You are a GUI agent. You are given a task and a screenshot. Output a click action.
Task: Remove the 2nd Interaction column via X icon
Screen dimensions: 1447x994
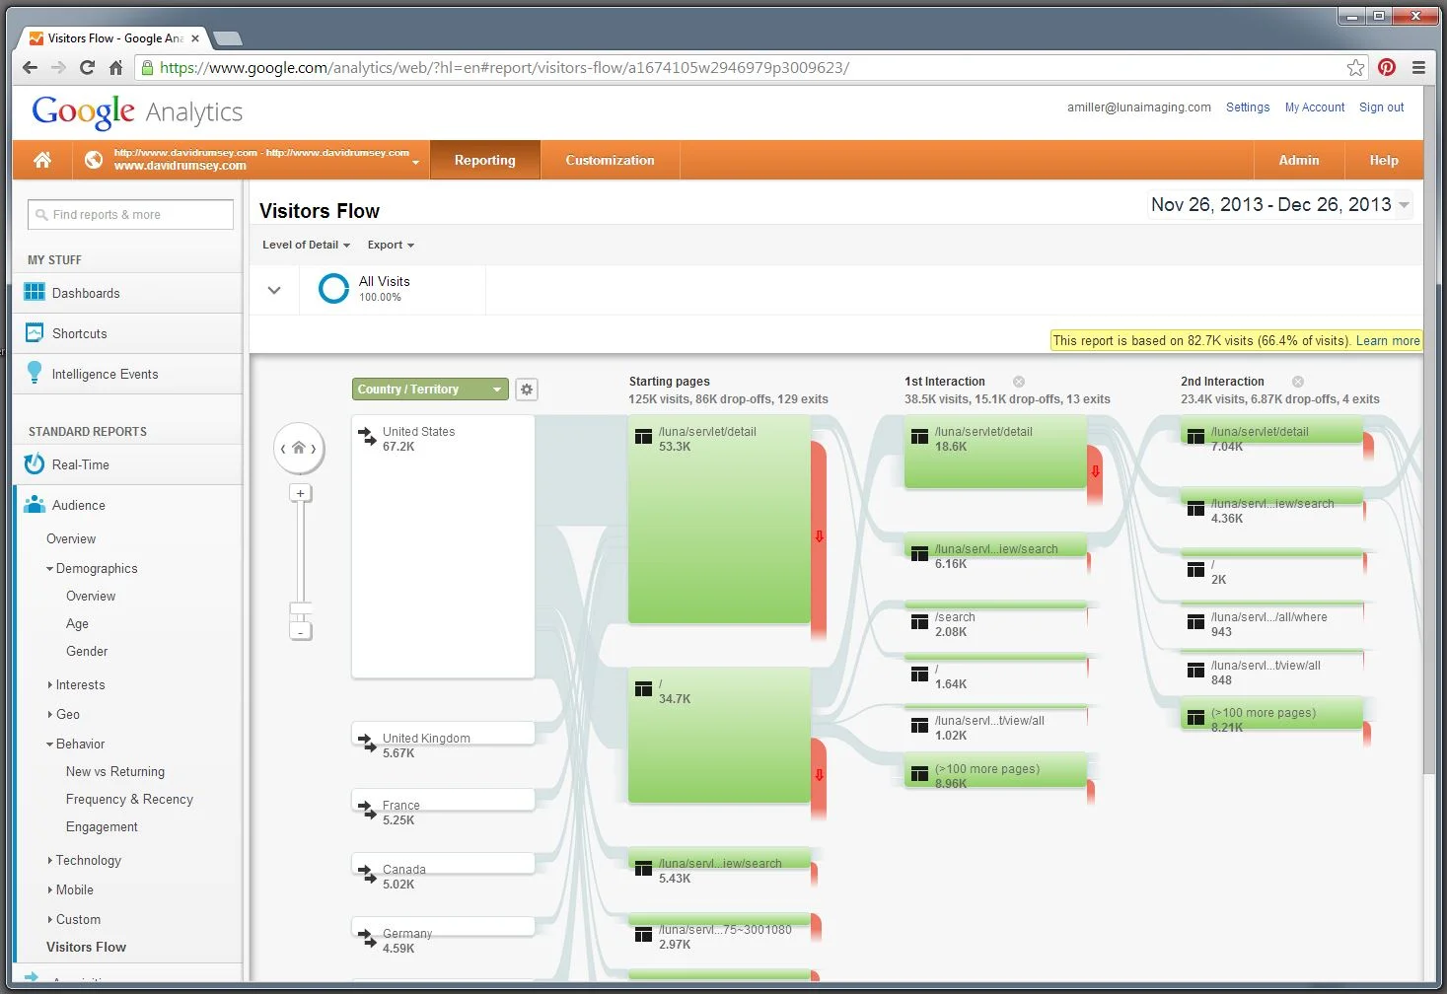(x=1298, y=382)
